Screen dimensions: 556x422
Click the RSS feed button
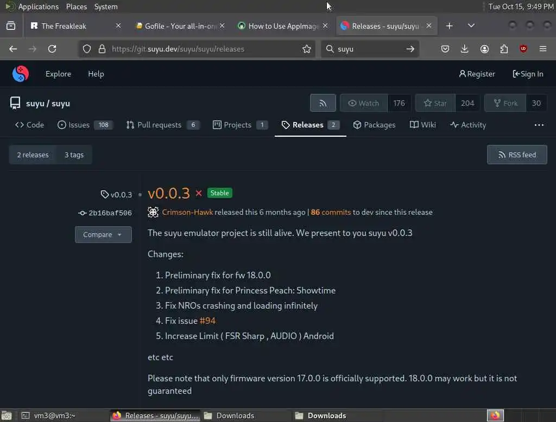coord(517,155)
